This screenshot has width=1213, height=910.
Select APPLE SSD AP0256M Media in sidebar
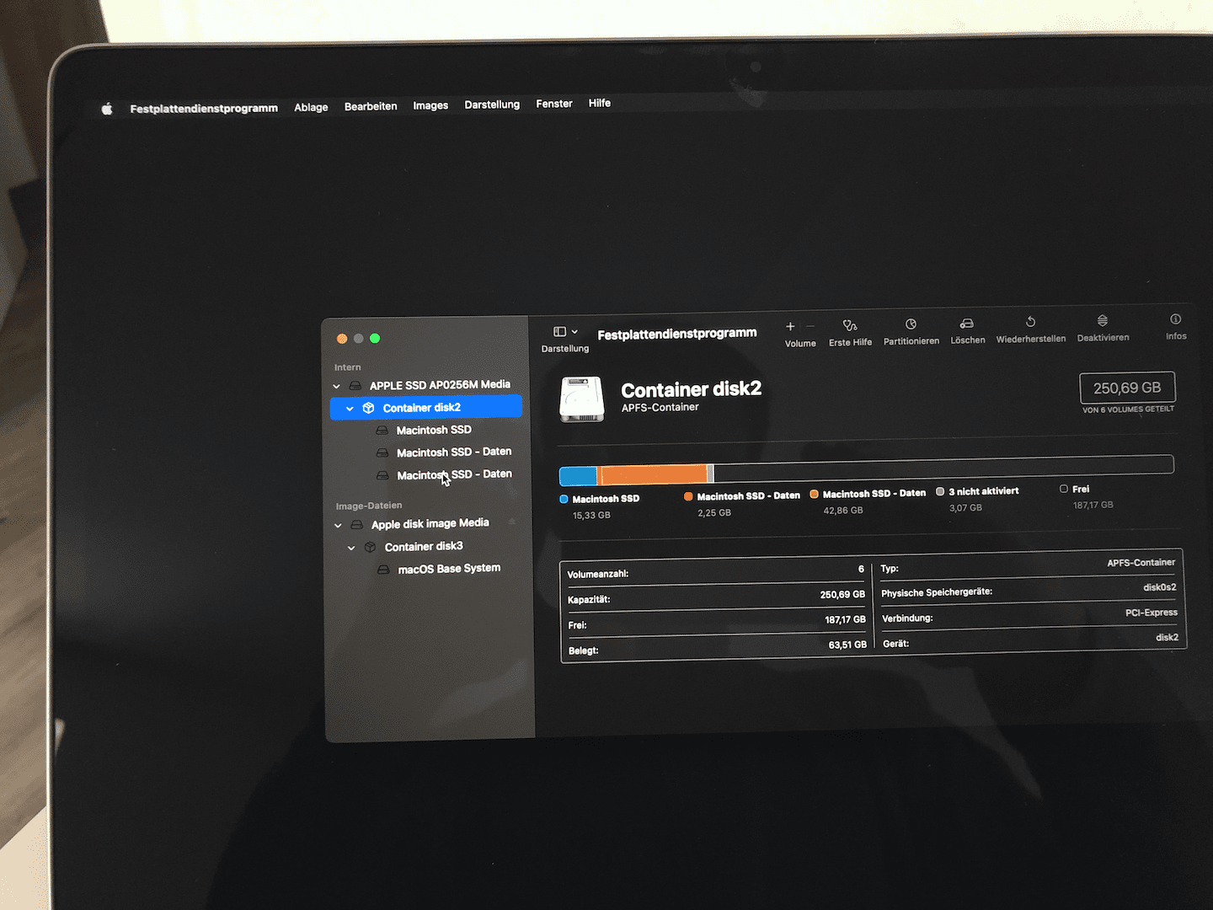pos(440,385)
